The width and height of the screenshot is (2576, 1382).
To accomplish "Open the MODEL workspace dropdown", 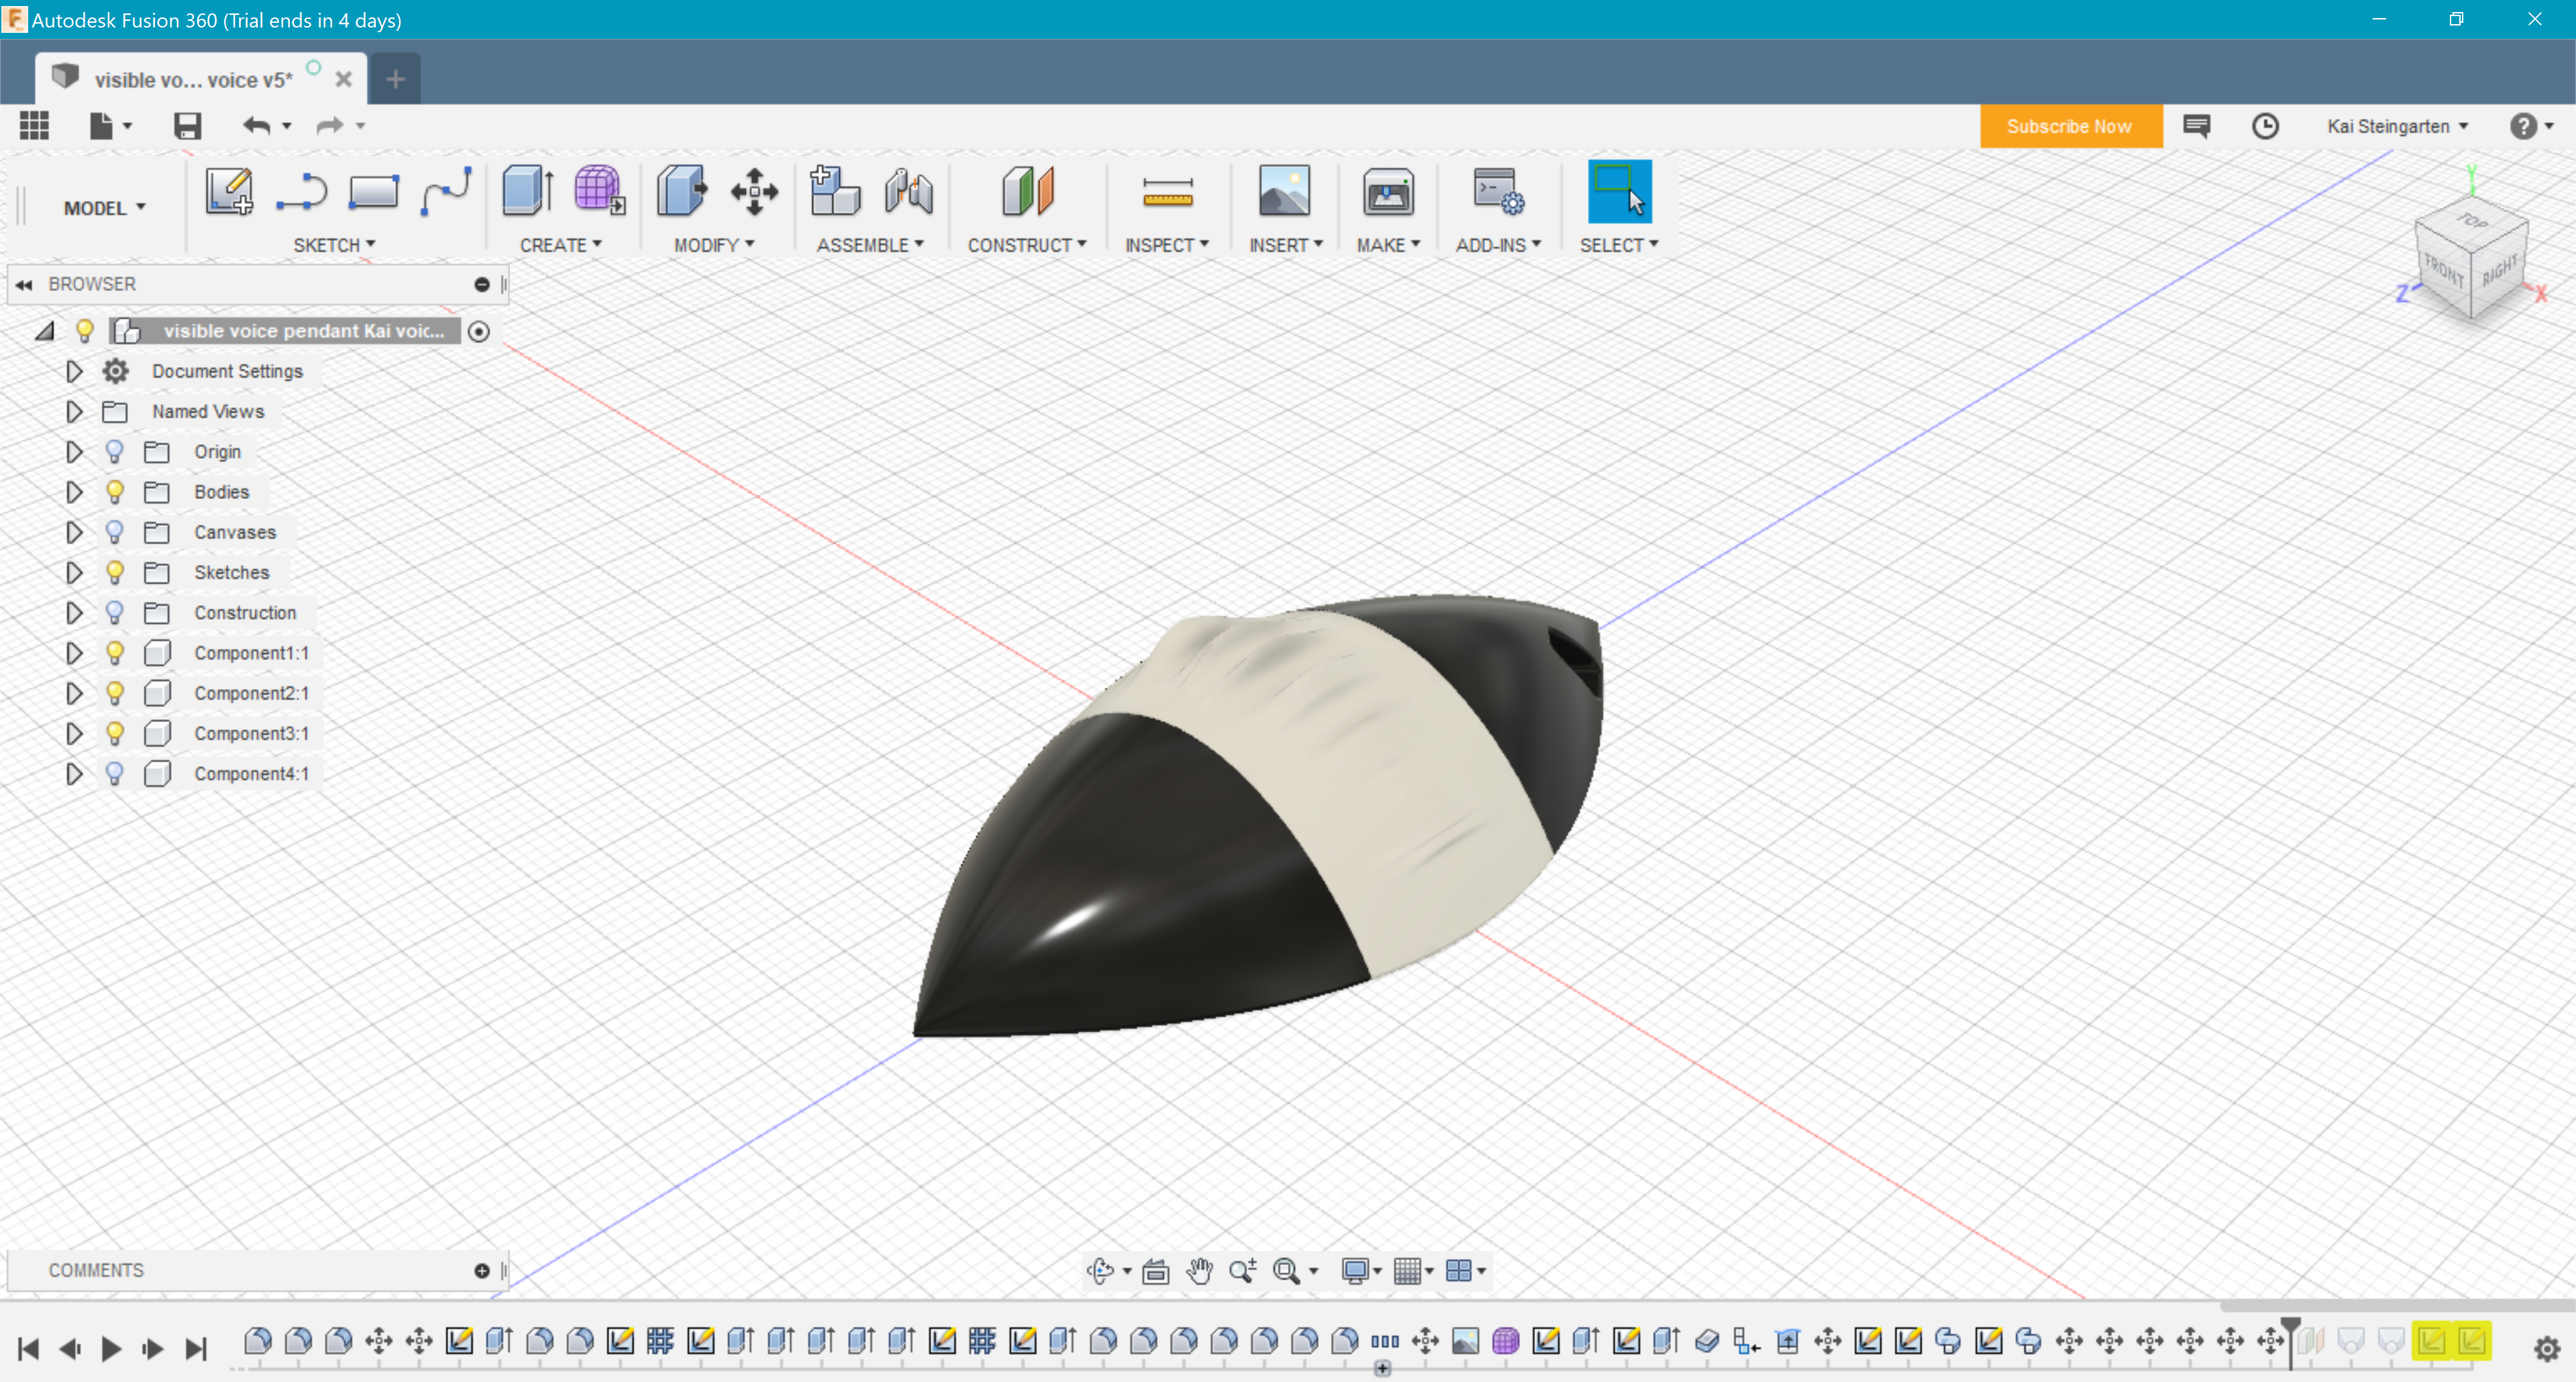I will click(x=104, y=207).
